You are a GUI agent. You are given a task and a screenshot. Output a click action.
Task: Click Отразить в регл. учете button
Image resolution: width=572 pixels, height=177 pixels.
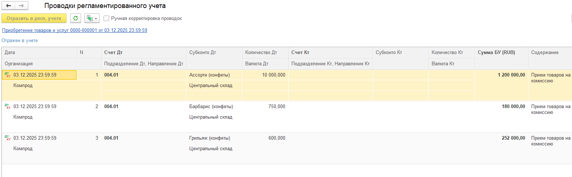coord(34,18)
